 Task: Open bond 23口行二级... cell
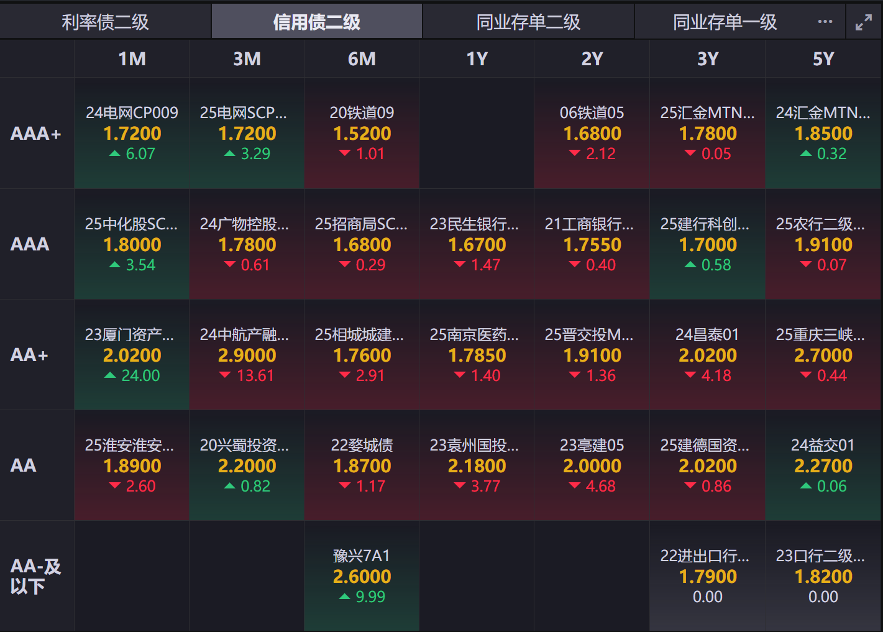coord(823,576)
